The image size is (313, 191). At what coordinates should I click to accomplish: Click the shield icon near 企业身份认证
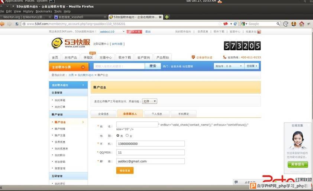193,57
